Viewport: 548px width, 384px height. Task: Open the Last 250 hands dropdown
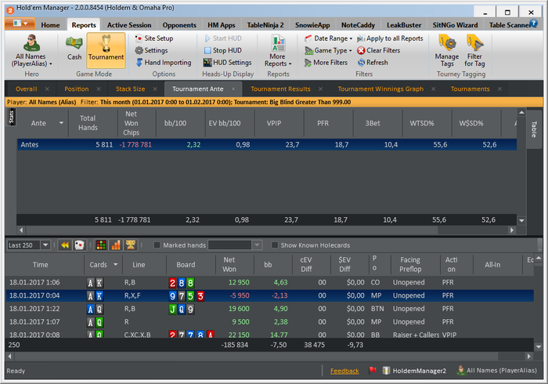pos(45,245)
